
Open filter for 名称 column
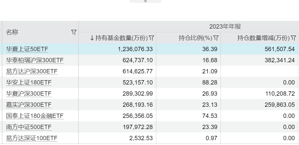coord(74,32)
